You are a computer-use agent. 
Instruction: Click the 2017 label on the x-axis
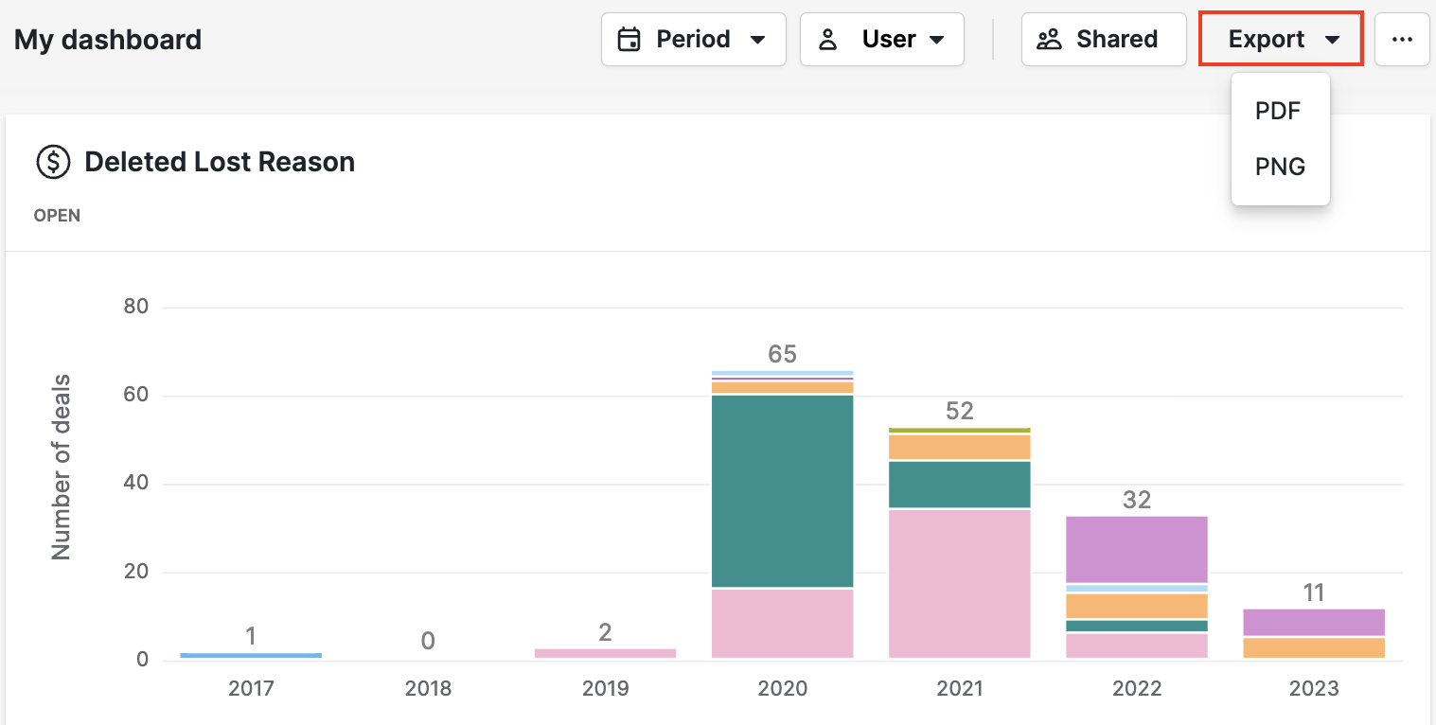tap(251, 688)
